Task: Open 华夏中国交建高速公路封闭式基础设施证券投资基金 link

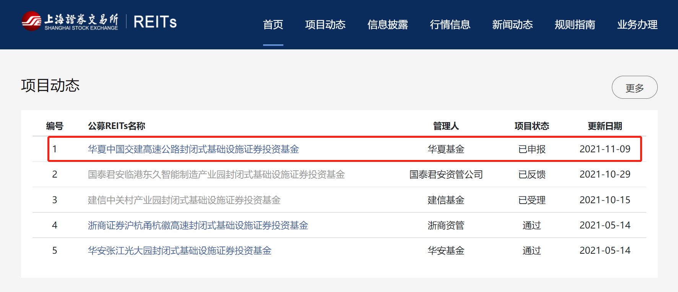Action: click(193, 149)
